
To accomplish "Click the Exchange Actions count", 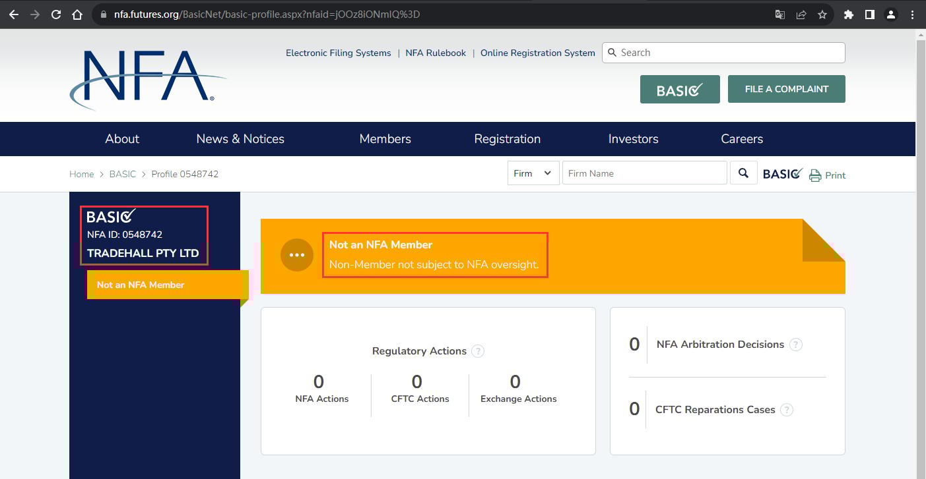I will tap(515, 381).
